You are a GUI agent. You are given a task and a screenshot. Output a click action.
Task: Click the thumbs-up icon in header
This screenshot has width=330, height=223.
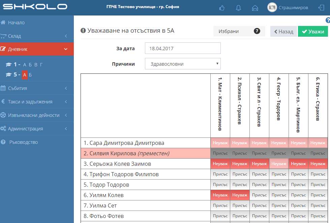(x=222, y=8)
